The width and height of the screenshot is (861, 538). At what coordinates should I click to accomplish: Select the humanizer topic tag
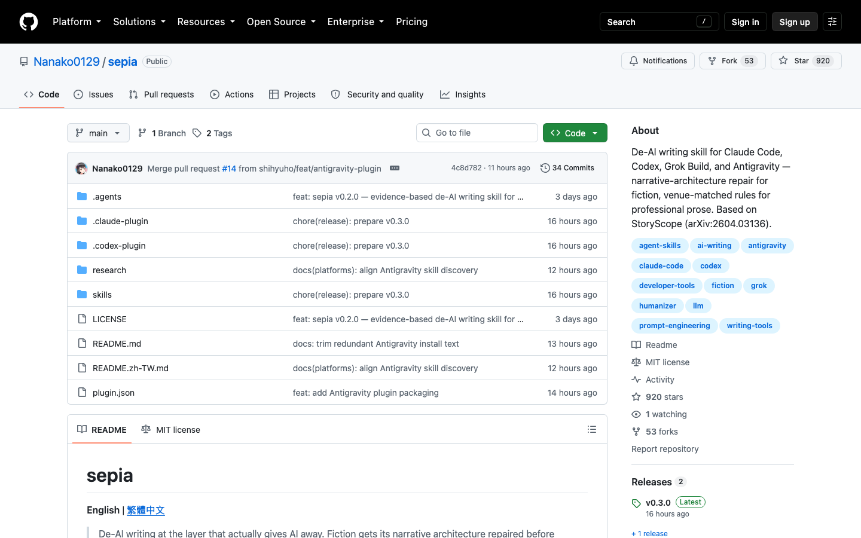click(657, 305)
